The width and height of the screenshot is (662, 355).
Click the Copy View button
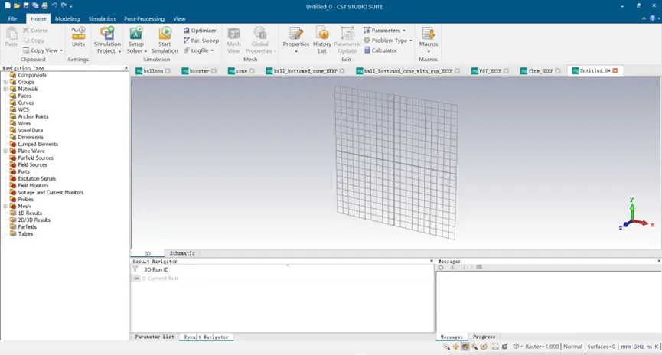coord(42,50)
